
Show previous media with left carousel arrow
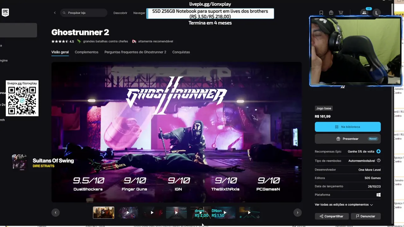click(55, 212)
